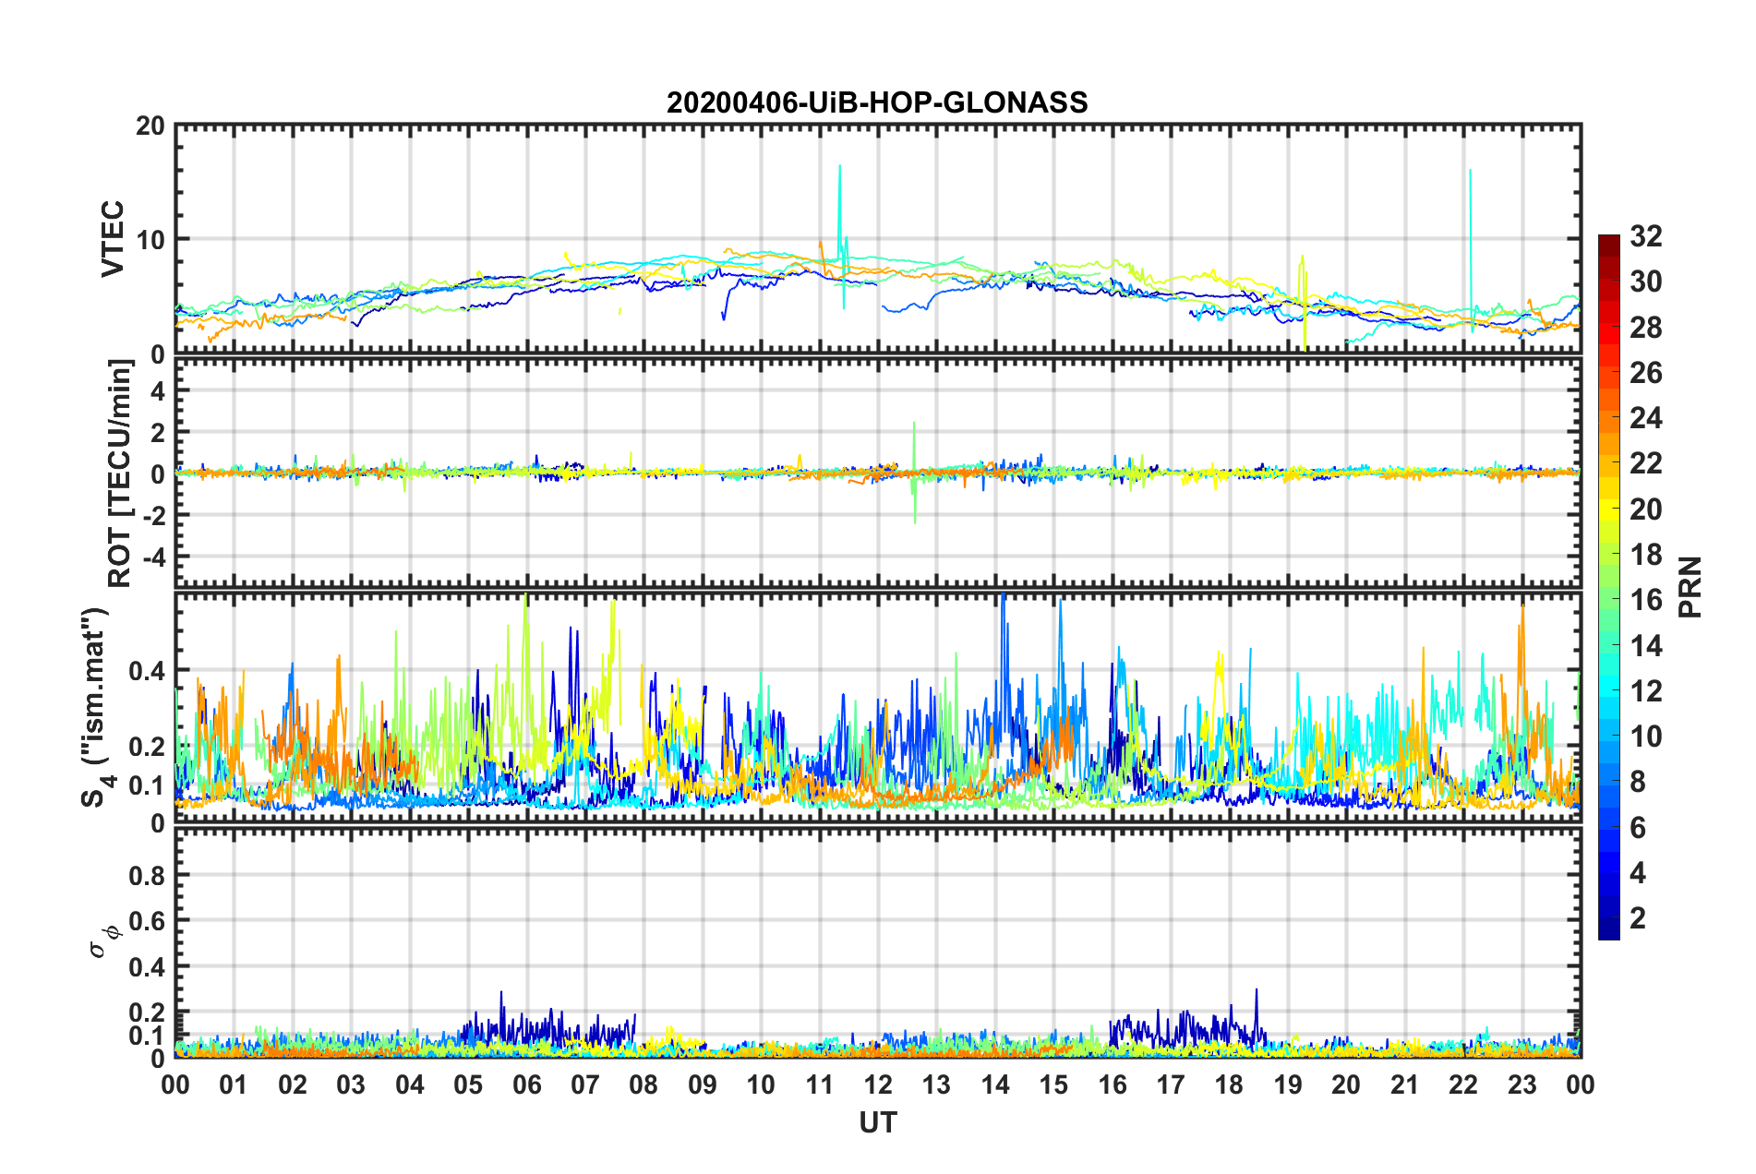The width and height of the screenshot is (1756, 1174).
Task: Click VTEC y-axis tick 10
Action: [x=150, y=240]
